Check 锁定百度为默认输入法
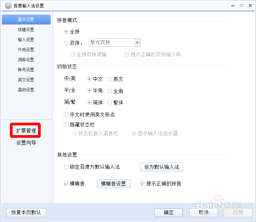The image size is (256, 222). tap(66, 167)
